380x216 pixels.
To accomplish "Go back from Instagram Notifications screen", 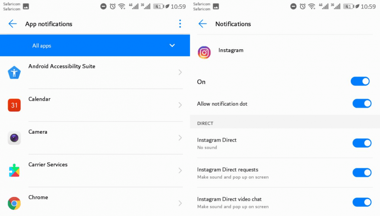I will point(202,24).
